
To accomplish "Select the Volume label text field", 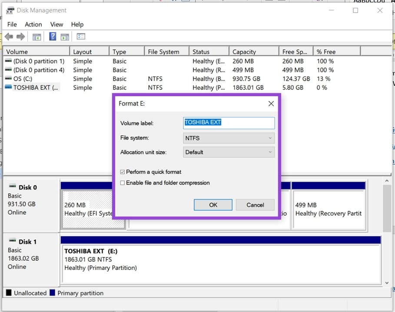I will click(229, 123).
